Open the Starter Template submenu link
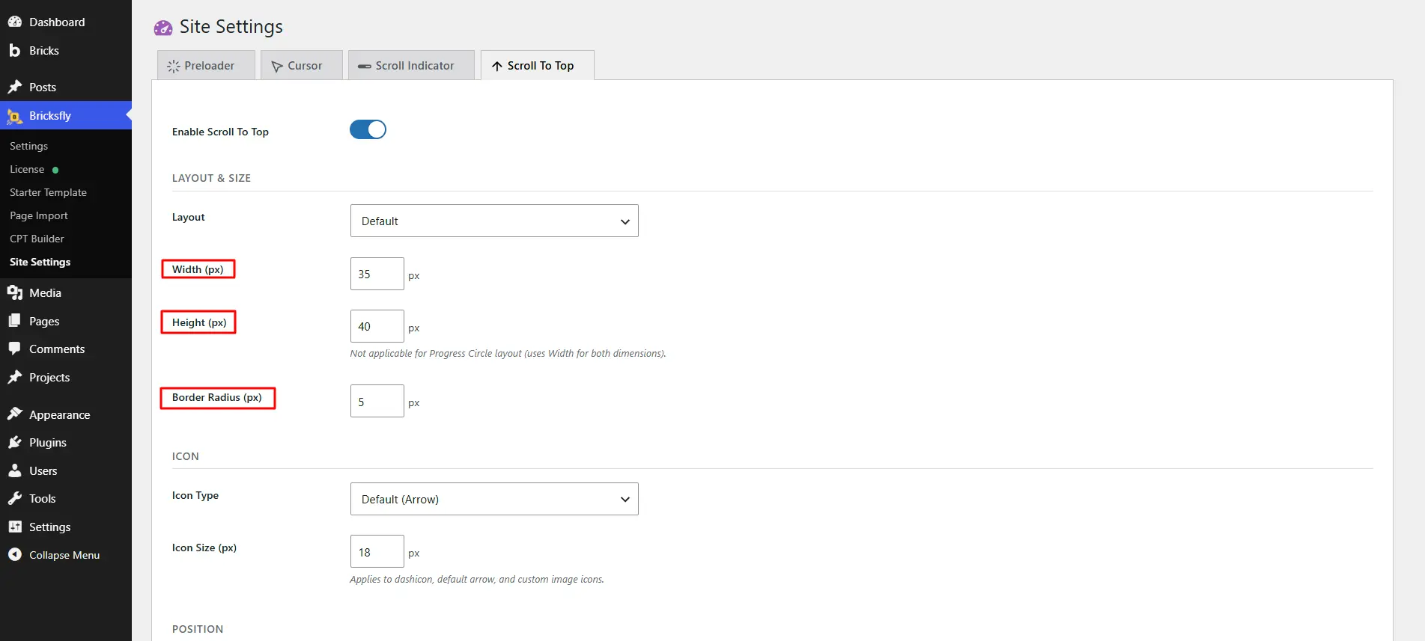Image resolution: width=1425 pixels, height=641 pixels. 48,192
